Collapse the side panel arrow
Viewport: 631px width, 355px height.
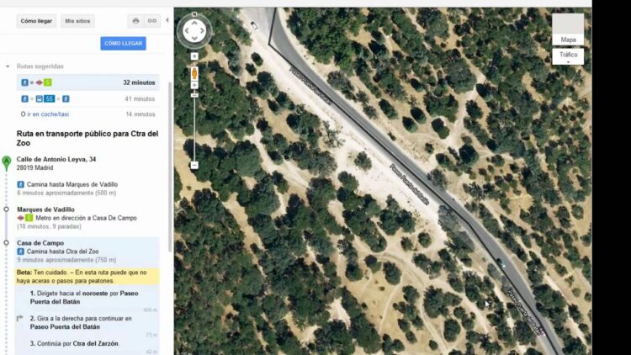tap(167, 20)
